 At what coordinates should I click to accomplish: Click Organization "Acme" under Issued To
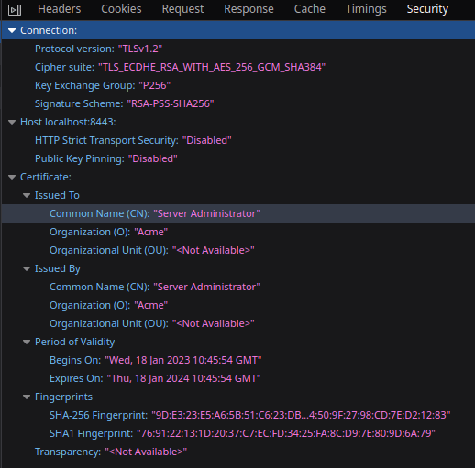click(x=238, y=232)
